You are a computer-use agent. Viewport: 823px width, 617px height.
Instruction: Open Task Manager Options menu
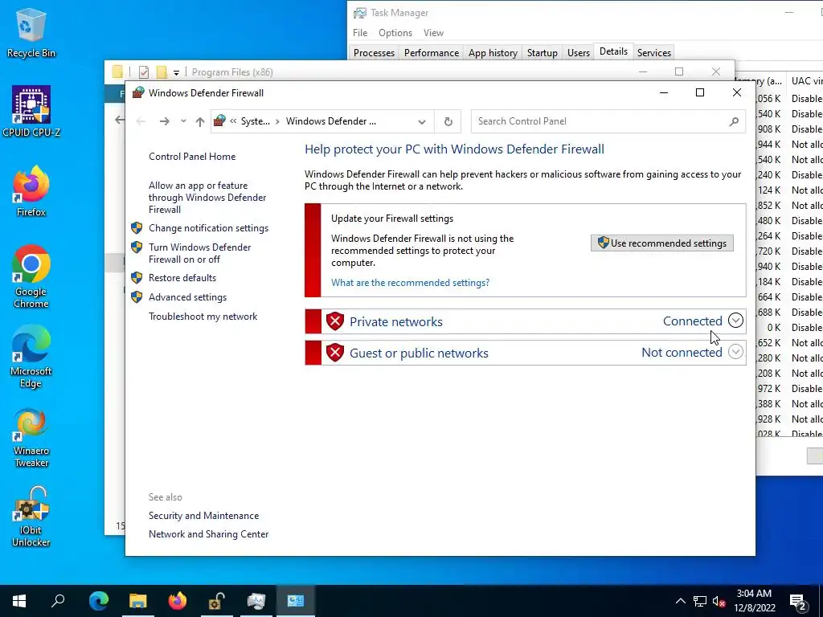click(x=395, y=32)
